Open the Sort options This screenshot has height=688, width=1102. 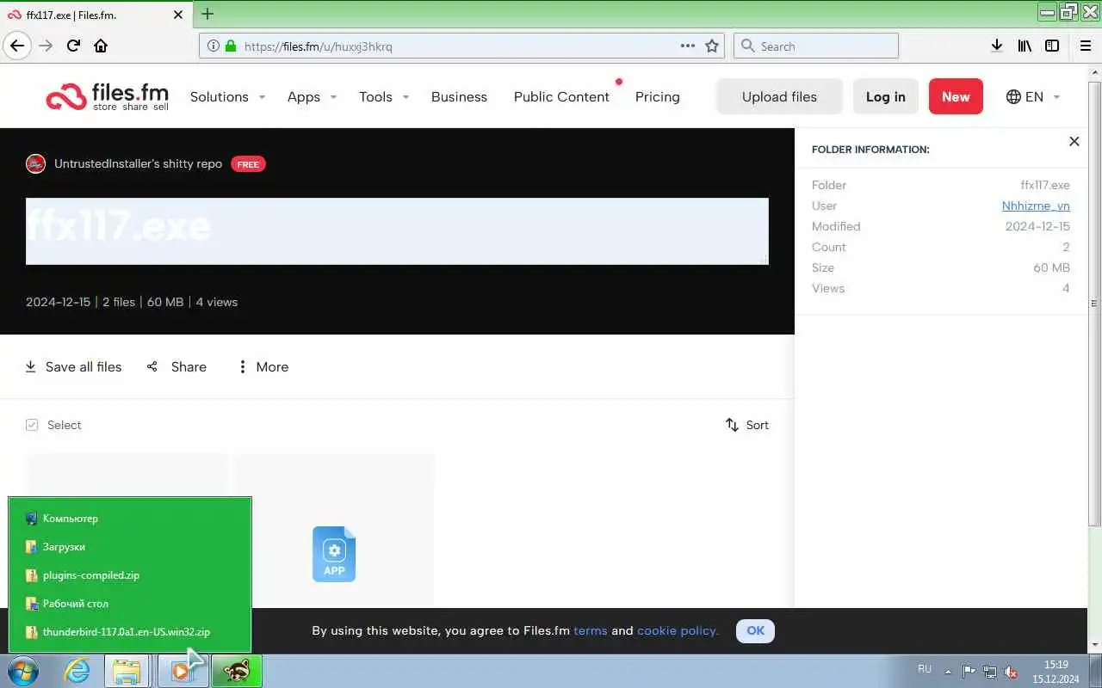pos(747,425)
